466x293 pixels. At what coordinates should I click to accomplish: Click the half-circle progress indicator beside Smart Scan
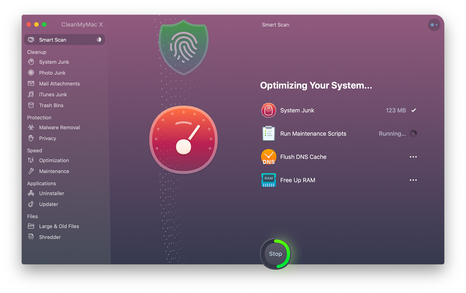pos(99,40)
